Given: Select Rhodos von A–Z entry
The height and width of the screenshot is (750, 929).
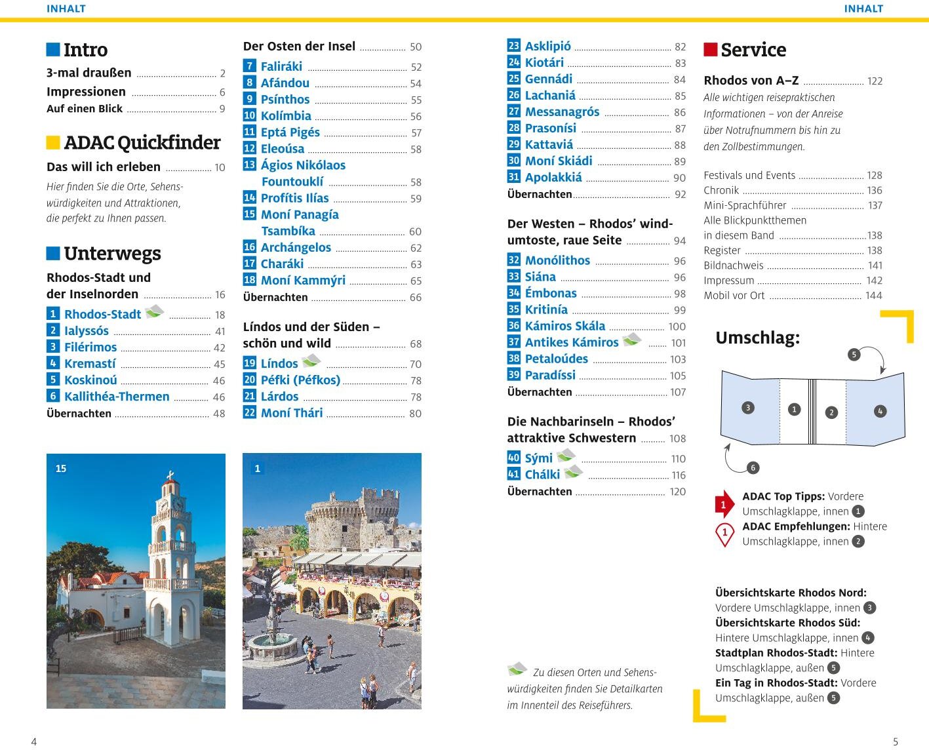Looking at the screenshot, I should tap(793, 81).
